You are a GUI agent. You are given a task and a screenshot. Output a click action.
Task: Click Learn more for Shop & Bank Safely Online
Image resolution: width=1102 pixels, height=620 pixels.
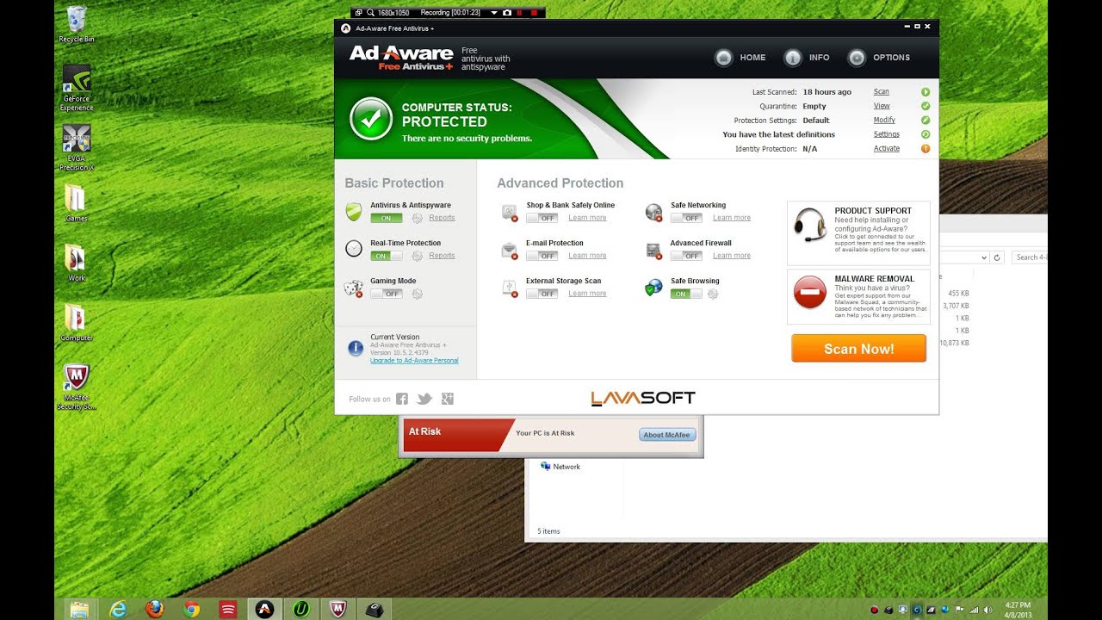tap(587, 218)
